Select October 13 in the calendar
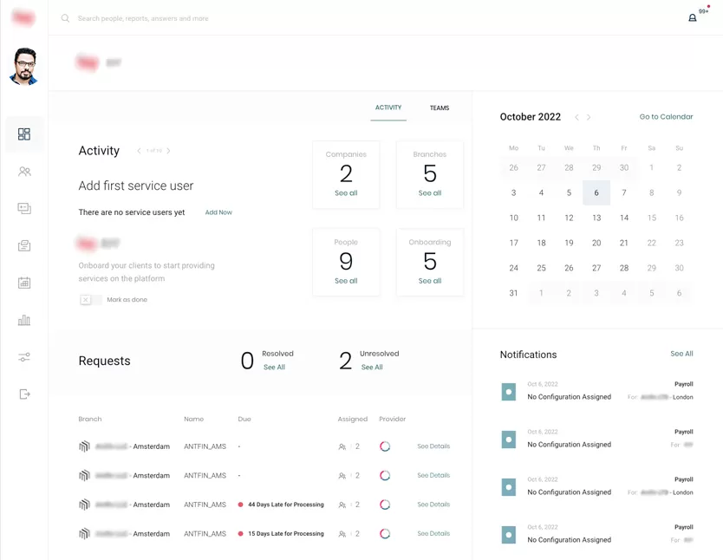The image size is (723, 560). tap(596, 218)
